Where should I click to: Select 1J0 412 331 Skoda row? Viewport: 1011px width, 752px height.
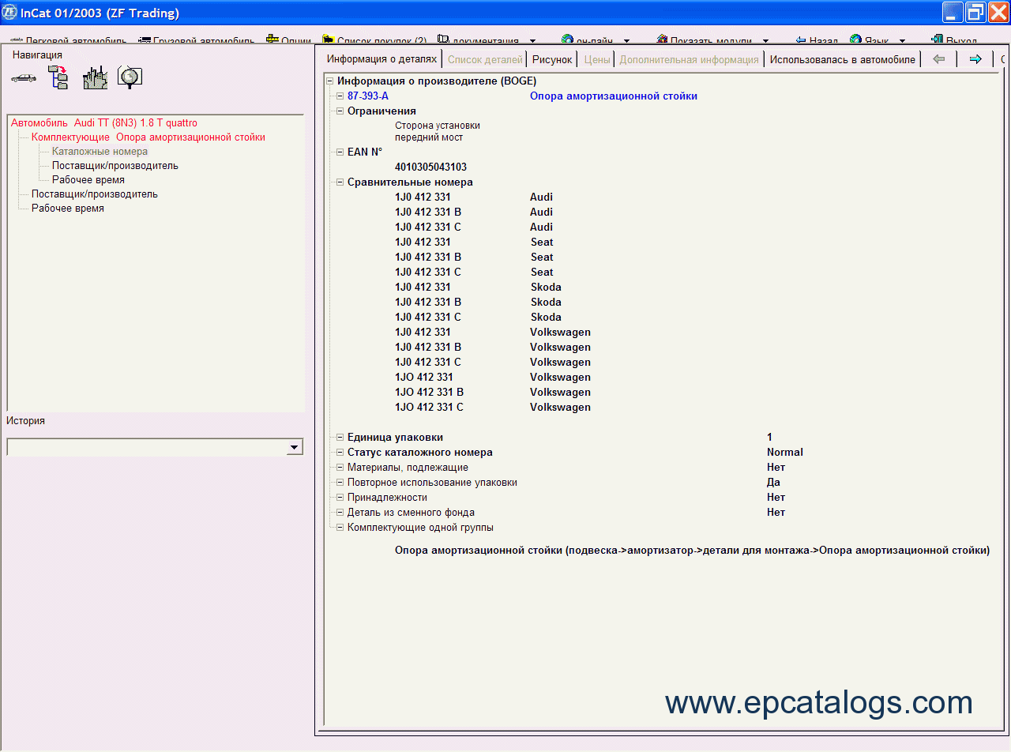click(x=478, y=287)
